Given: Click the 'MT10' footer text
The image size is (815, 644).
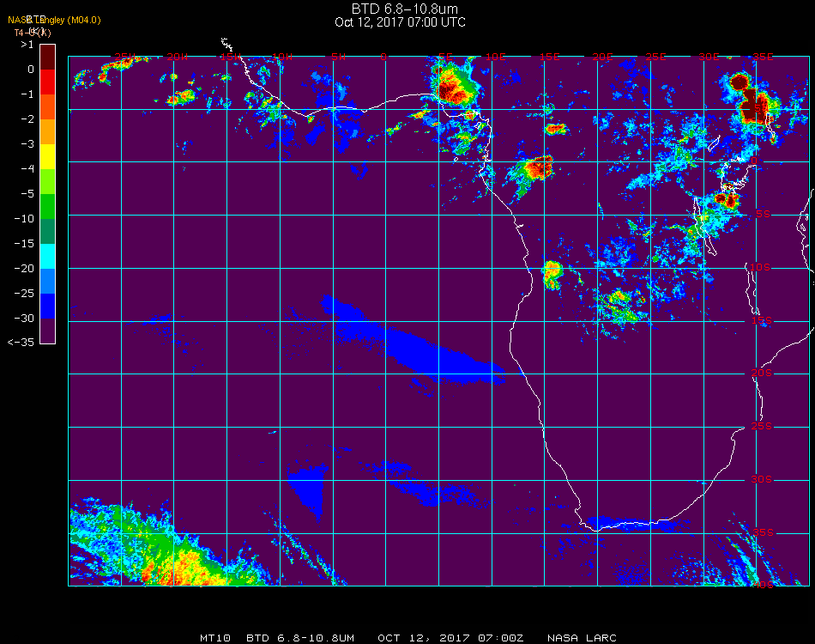Looking at the screenshot, I should click(x=215, y=638).
